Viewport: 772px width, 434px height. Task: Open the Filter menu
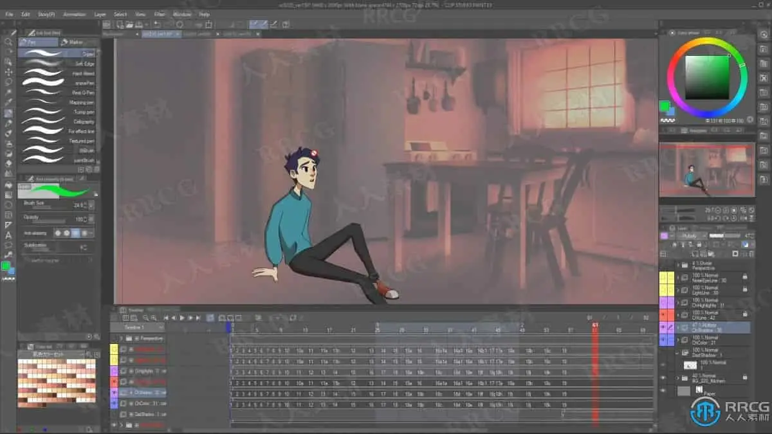[160, 14]
